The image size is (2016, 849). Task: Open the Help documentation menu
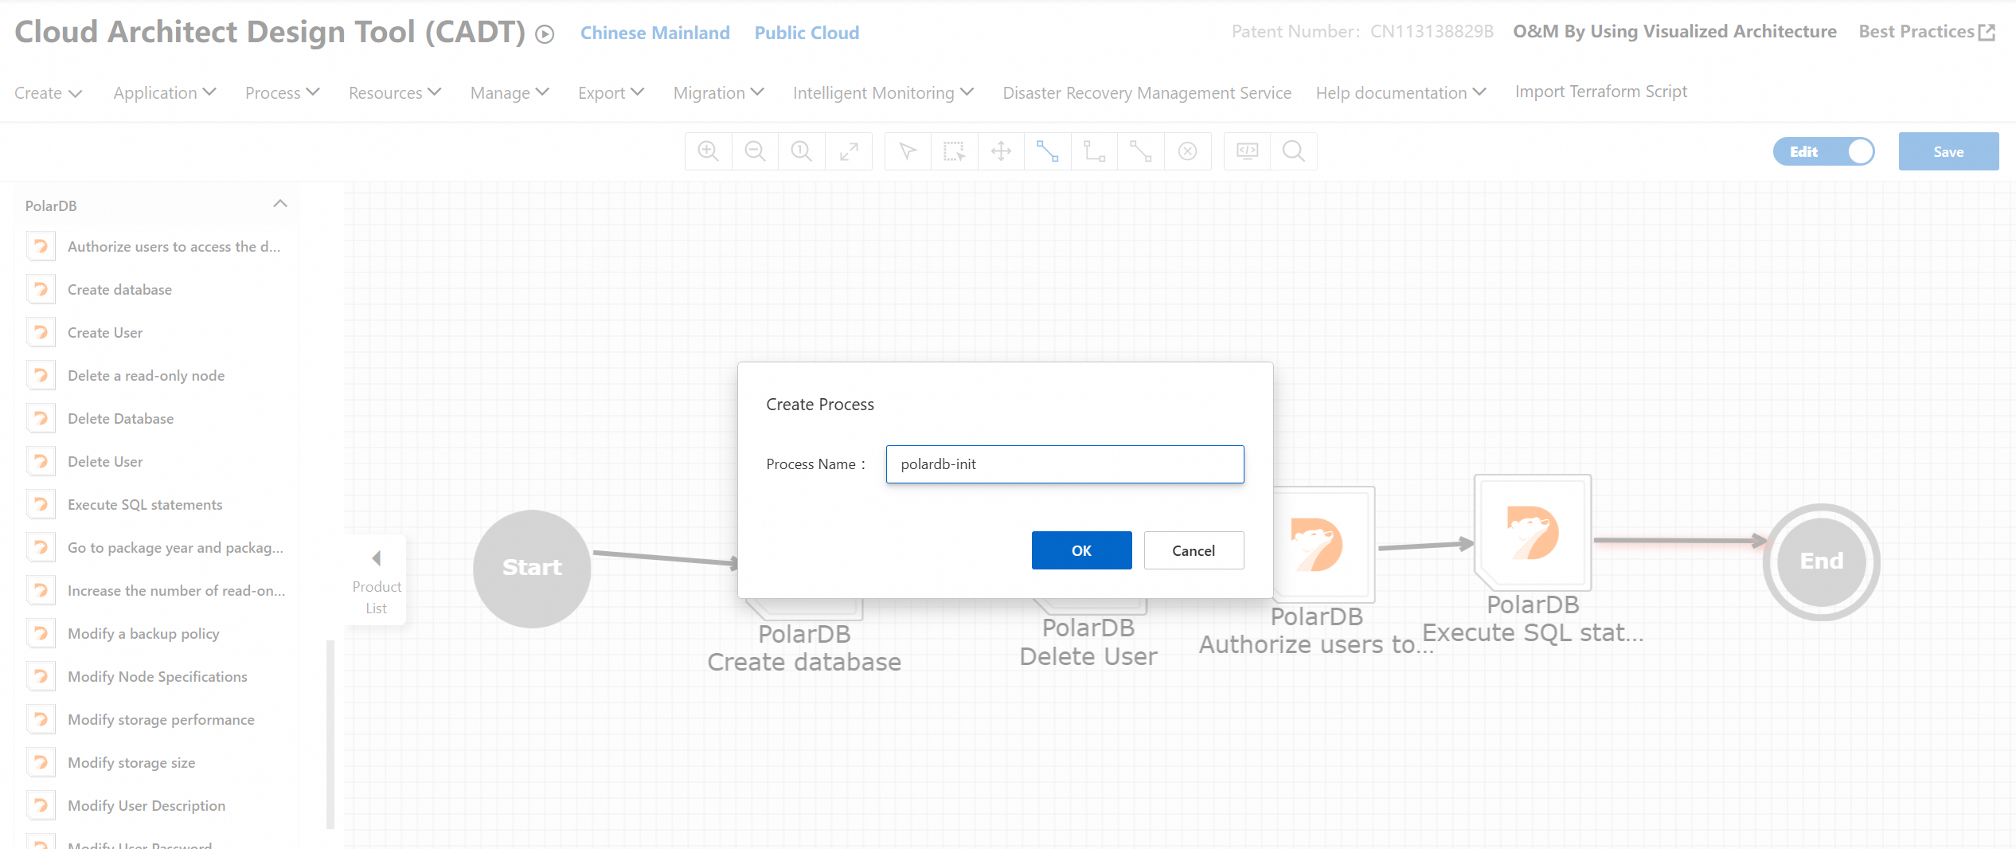click(1401, 93)
